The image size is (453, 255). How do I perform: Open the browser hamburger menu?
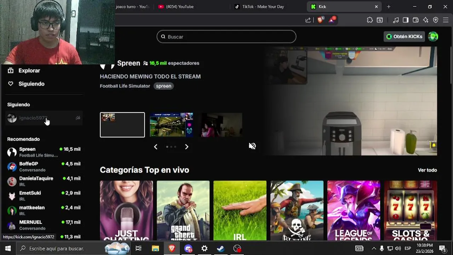446,20
